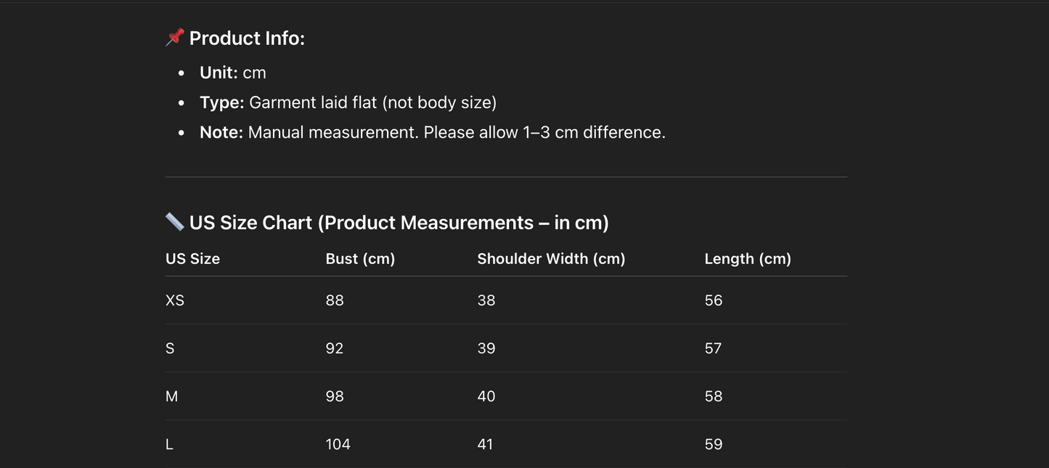Viewport: 1049px width, 468px height.
Task: Select the Bust (cm) column header
Action: (x=360, y=259)
